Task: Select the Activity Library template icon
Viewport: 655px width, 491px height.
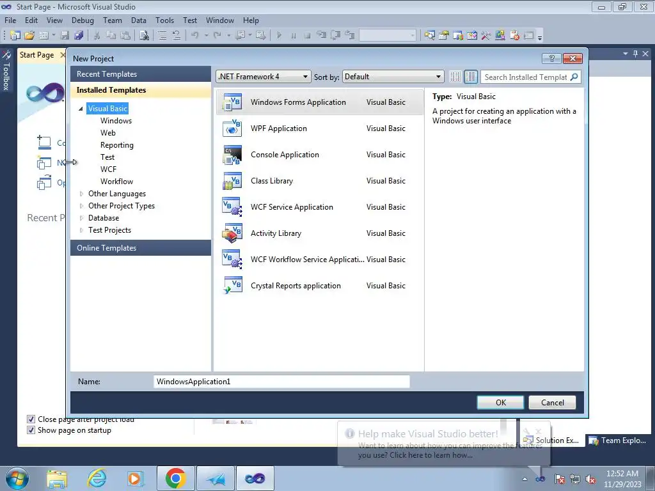Action: click(232, 233)
